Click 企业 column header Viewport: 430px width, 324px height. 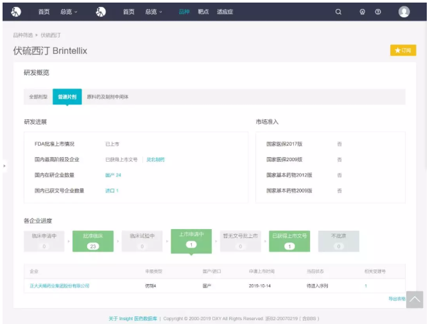click(34, 271)
